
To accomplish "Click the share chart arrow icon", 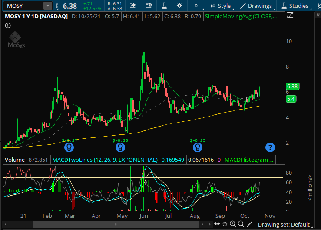I will point(132,6).
